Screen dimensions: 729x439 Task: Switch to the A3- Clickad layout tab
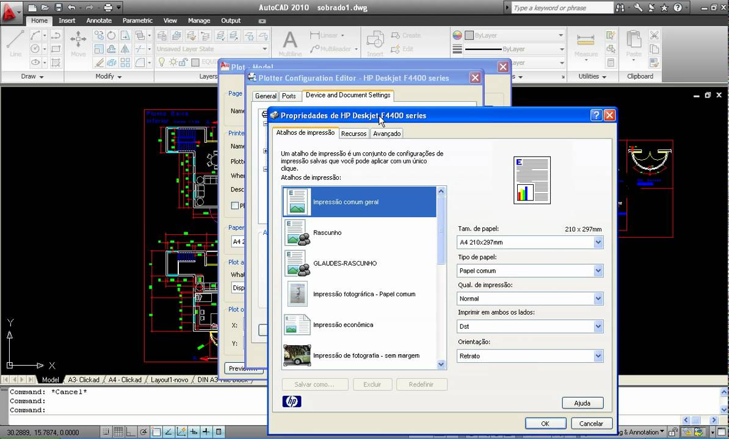pyautogui.click(x=84, y=380)
